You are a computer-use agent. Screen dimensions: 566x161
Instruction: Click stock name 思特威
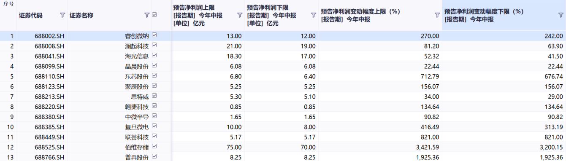pos(140,97)
